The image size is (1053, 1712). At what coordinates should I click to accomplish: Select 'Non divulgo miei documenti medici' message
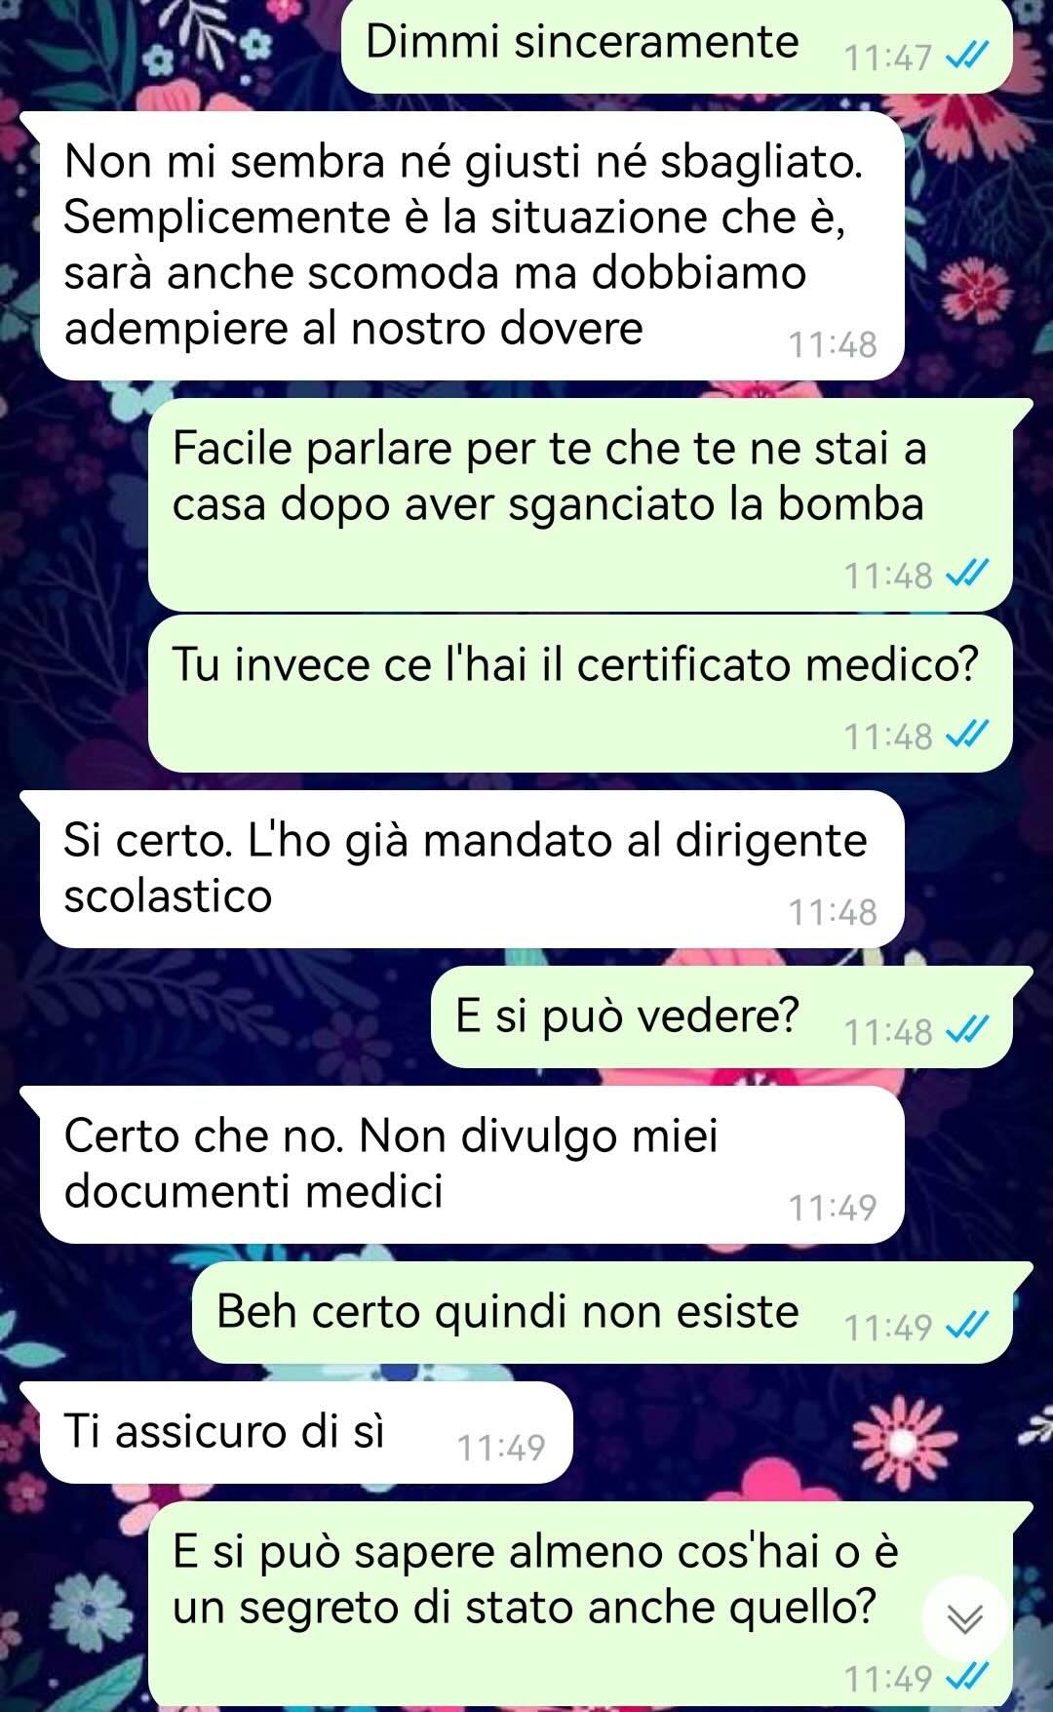click(472, 1165)
